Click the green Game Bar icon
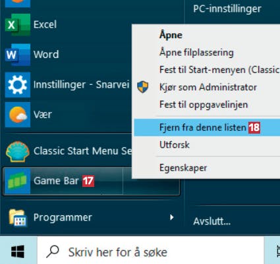 click(x=18, y=181)
